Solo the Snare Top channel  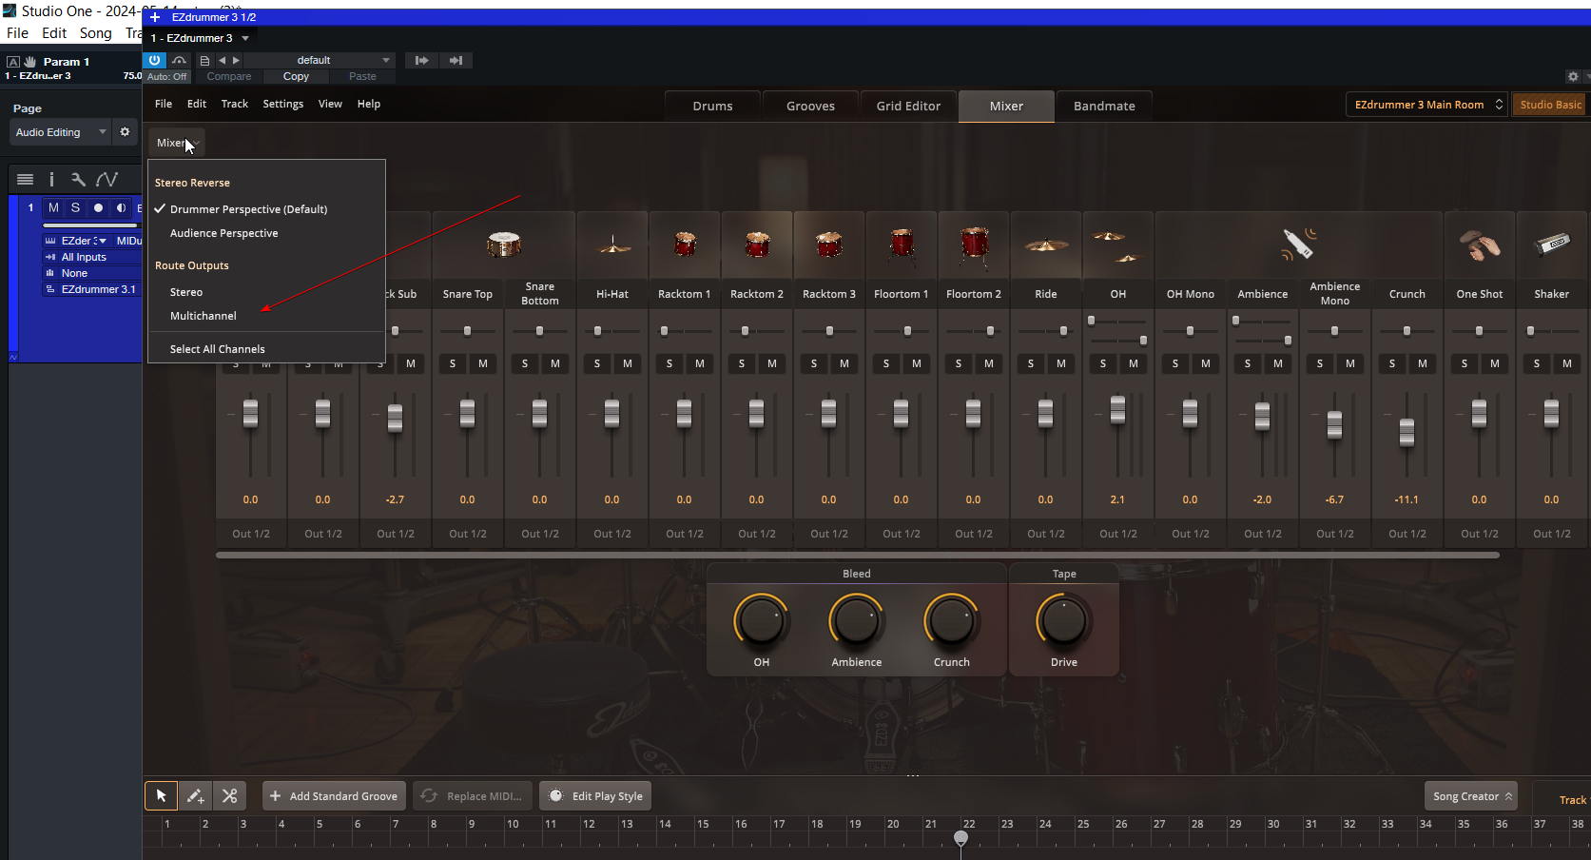pyautogui.click(x=453, y=363)
